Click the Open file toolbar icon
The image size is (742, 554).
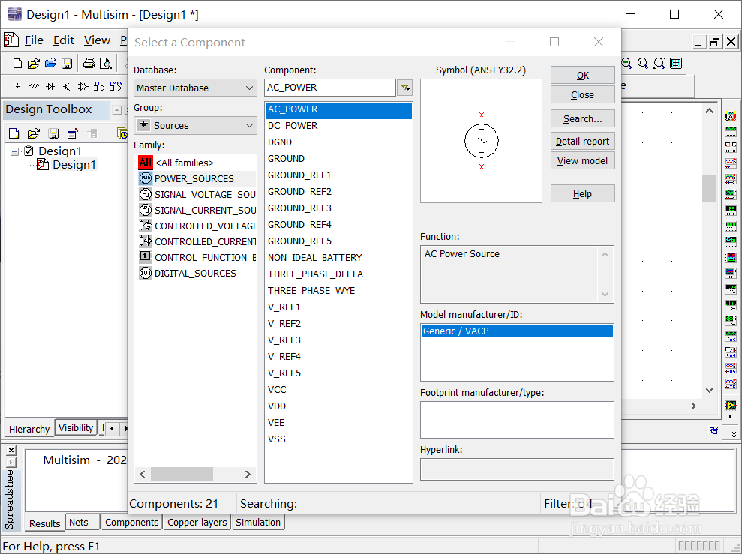click(x=34, y=63)
